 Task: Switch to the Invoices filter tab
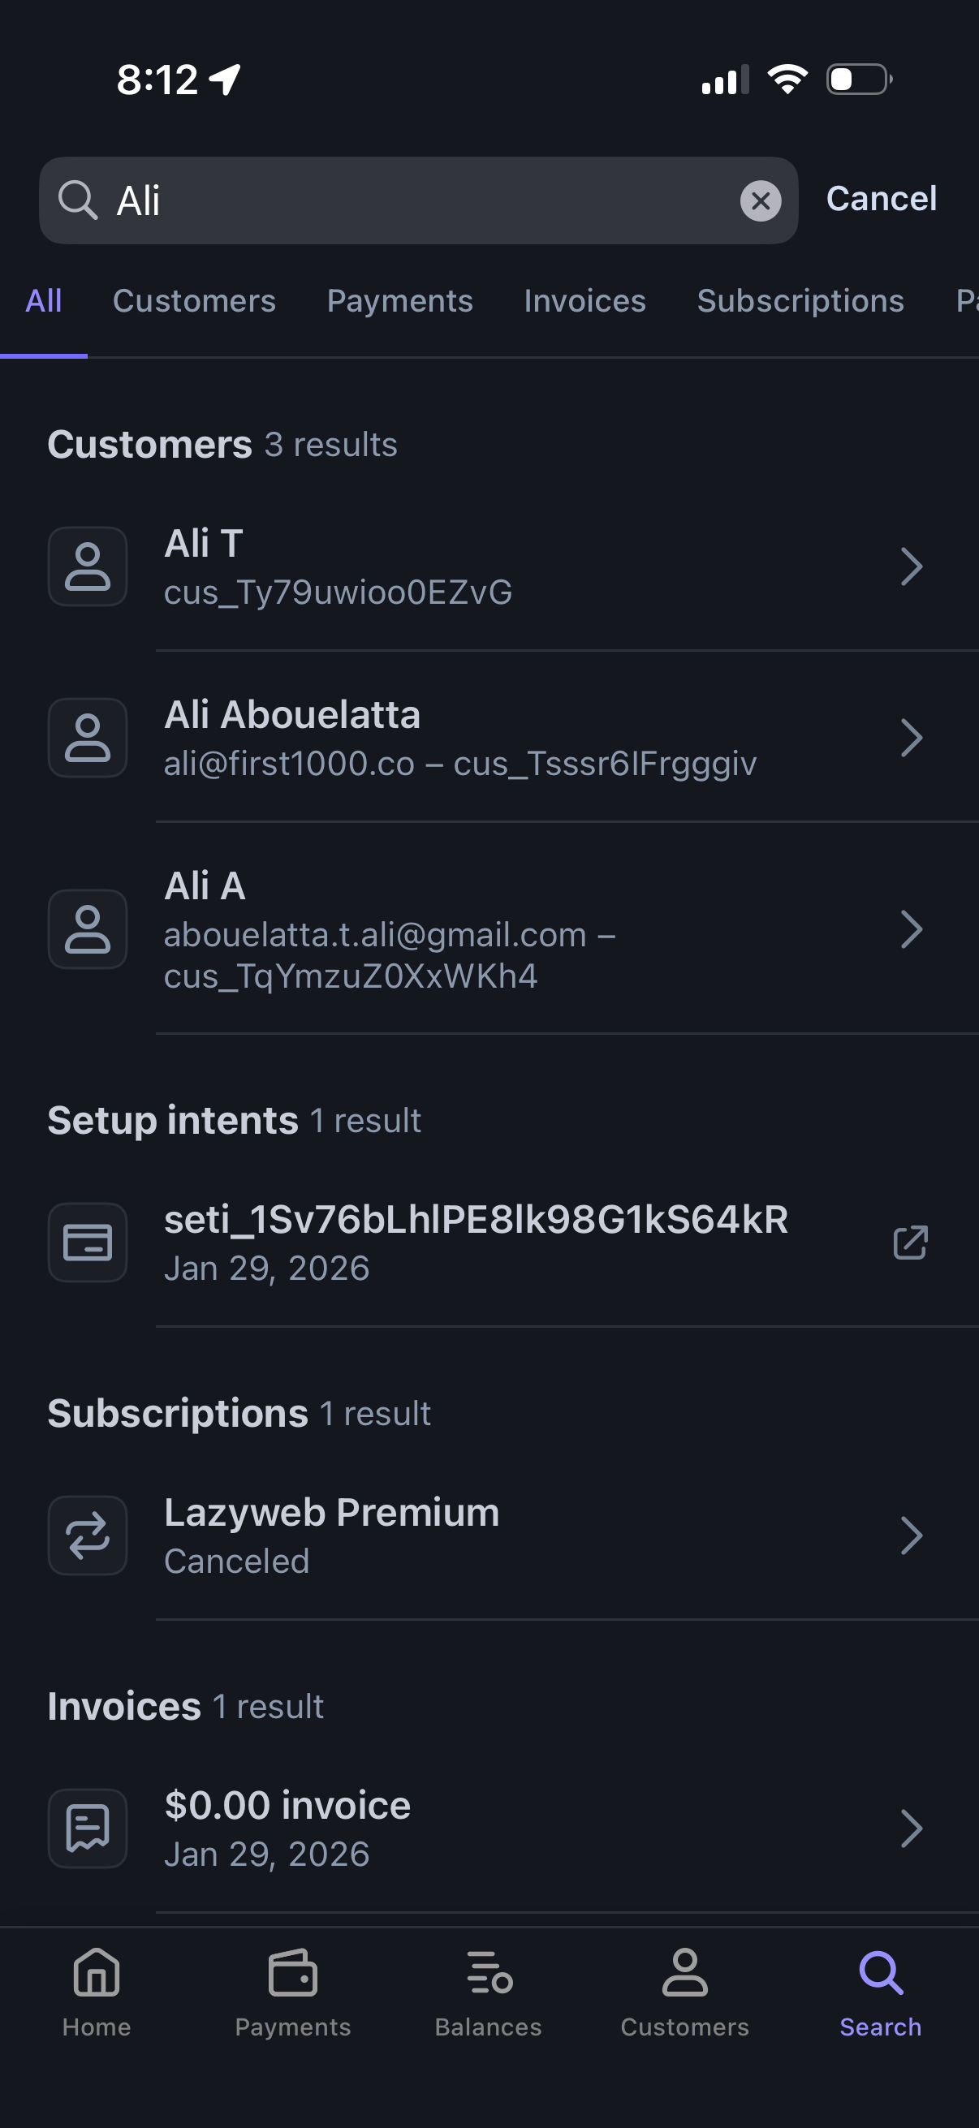coord(585,300)
